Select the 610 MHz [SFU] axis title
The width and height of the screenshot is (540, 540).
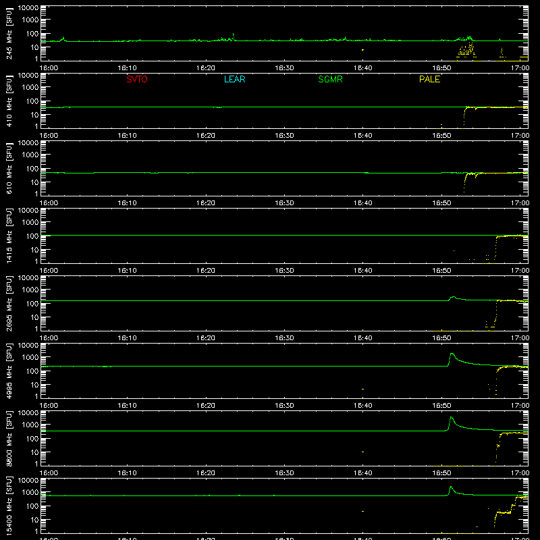tap(9, 168)
